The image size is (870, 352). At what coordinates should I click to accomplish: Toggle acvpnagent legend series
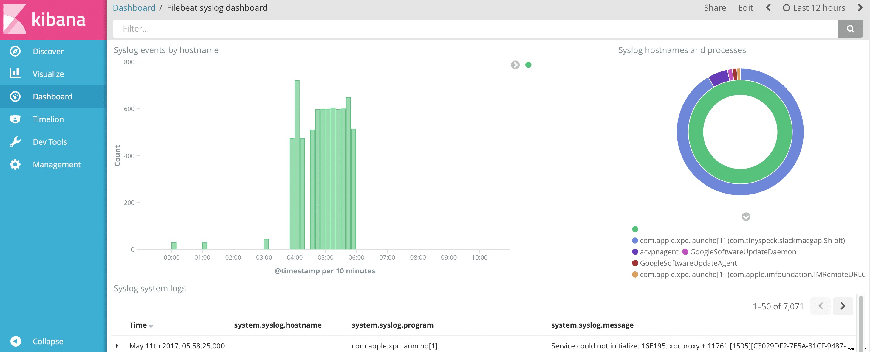click(x=659, y=252)
